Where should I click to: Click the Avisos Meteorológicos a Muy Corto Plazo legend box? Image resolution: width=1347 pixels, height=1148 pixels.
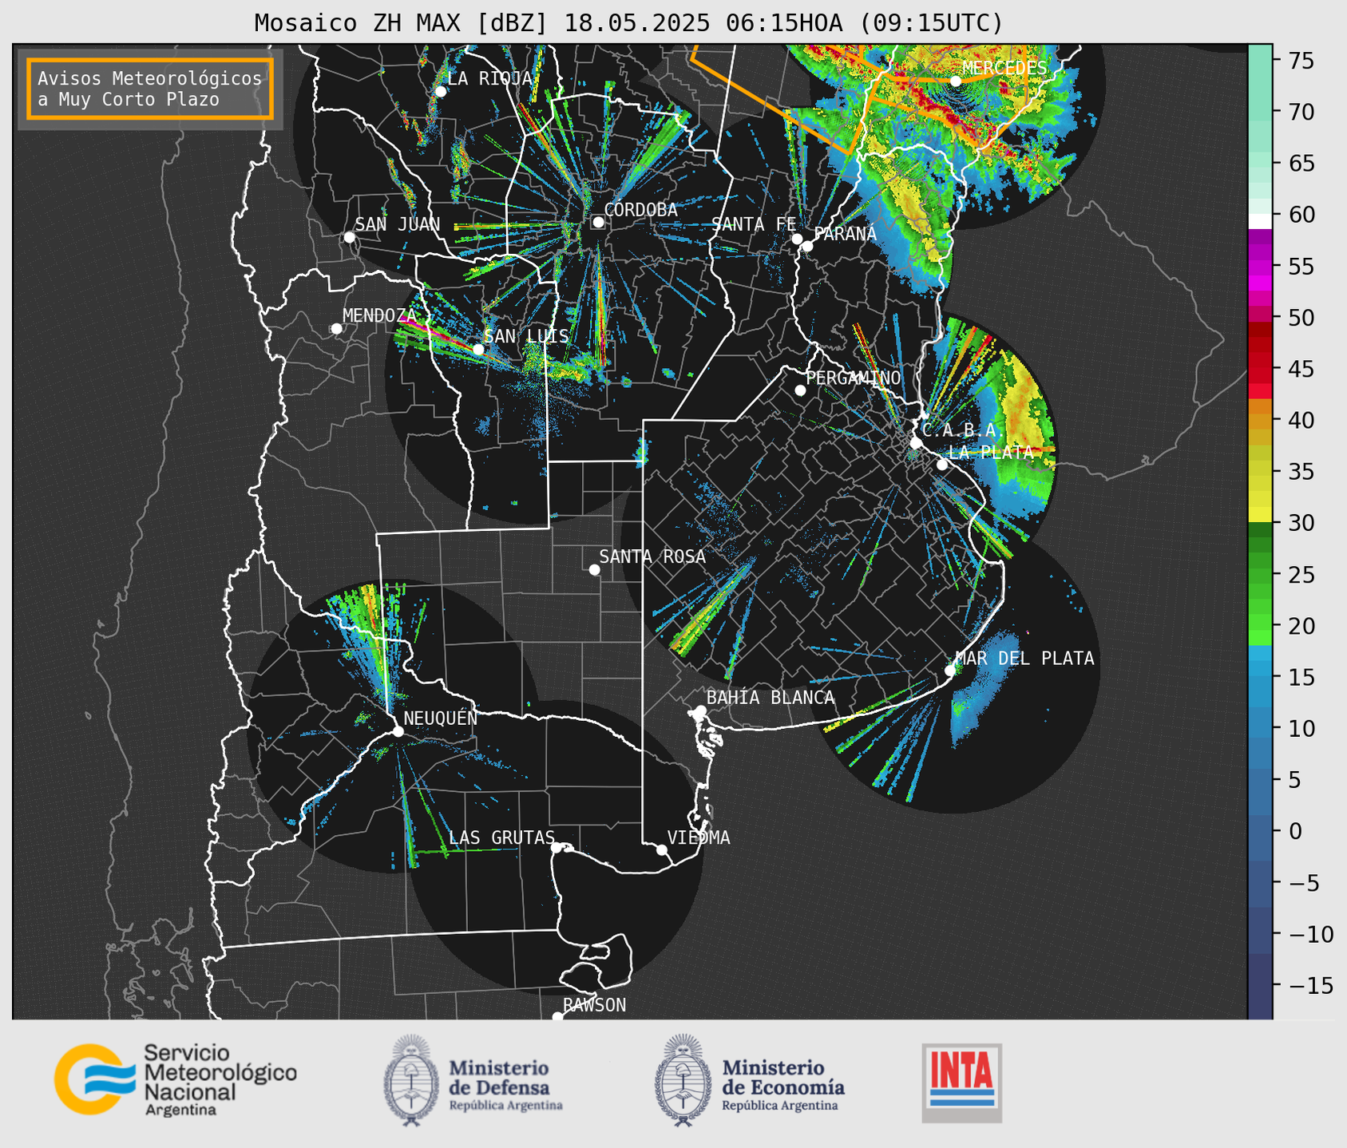pos(150,89)
